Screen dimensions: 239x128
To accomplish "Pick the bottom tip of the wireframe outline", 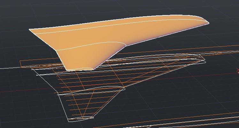I will (72, 121).
